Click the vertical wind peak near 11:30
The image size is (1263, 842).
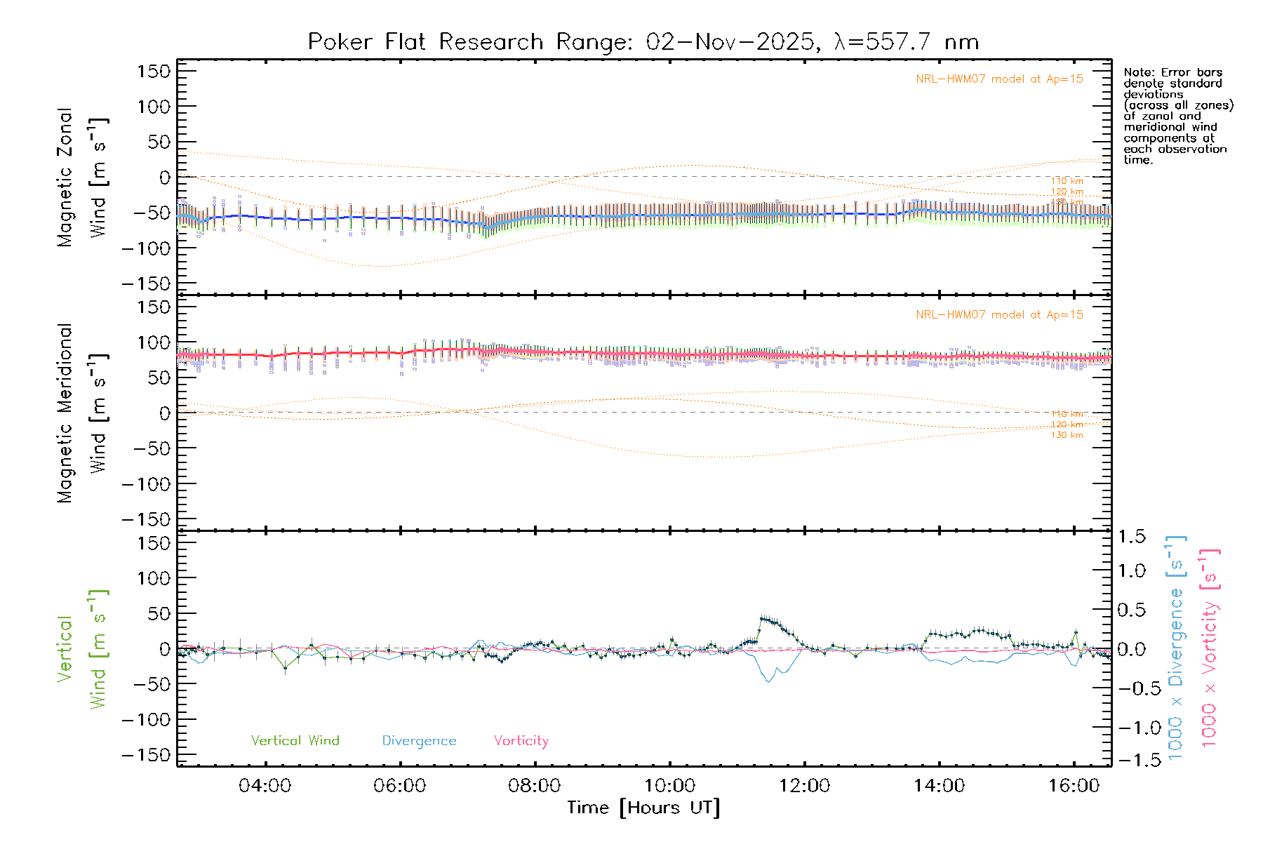pyautogui.click(x=765, y=619)
